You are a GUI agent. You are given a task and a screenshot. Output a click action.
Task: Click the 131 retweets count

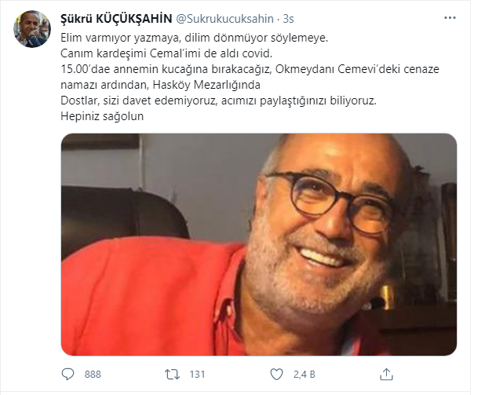[197, 375]
